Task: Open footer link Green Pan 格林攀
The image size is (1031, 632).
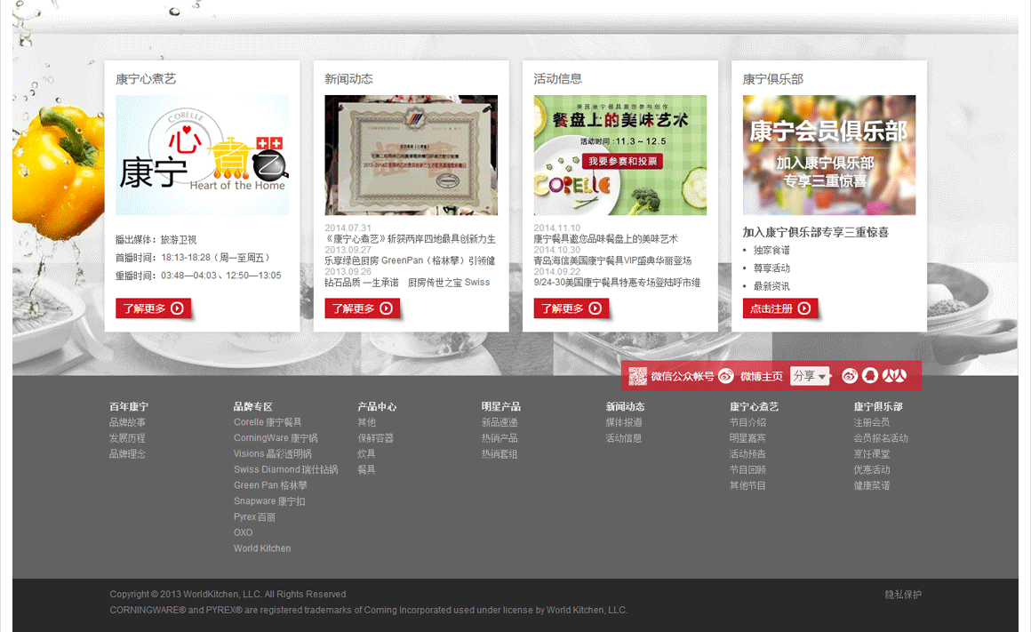Action: (270, 485)
